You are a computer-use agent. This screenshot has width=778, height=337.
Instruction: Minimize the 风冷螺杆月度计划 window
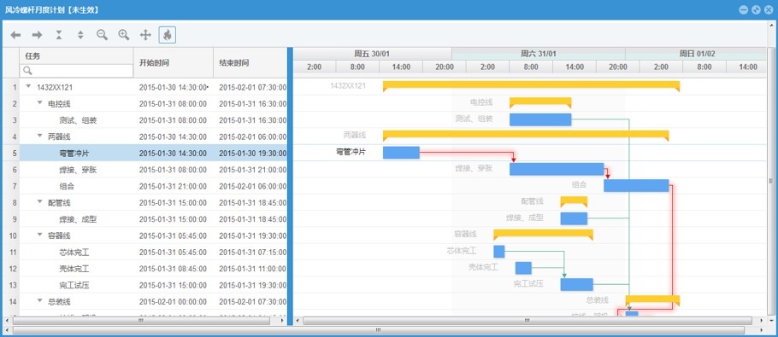click(x=744, y=9)
